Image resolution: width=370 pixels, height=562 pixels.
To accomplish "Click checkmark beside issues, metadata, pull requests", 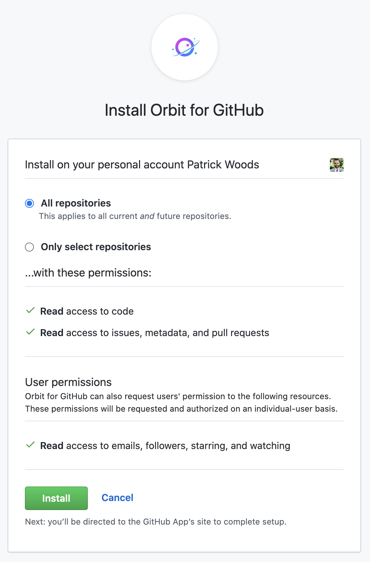I will 30,332.
